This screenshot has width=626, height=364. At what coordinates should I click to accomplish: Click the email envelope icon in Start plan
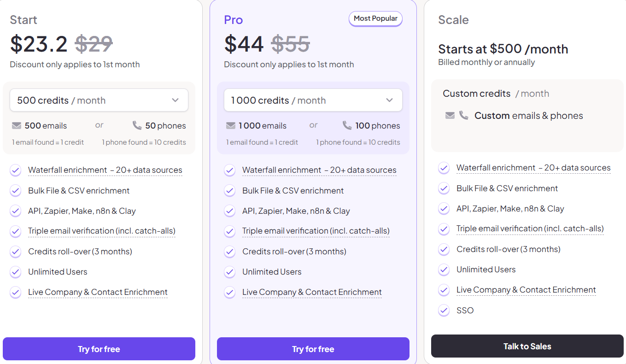16,125
